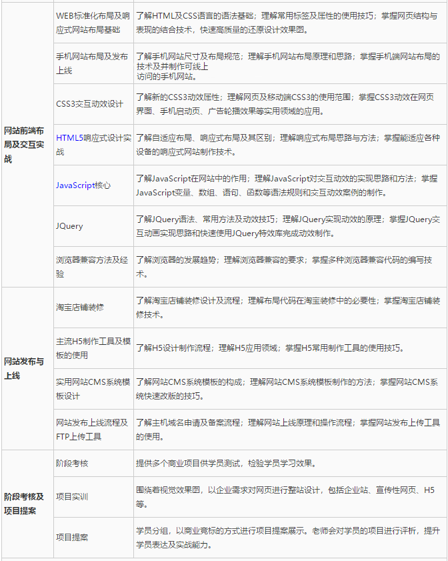448x561 pixels.
Task: Click the 淘宝店铺装修 topic cell
Action: [80, 307]
